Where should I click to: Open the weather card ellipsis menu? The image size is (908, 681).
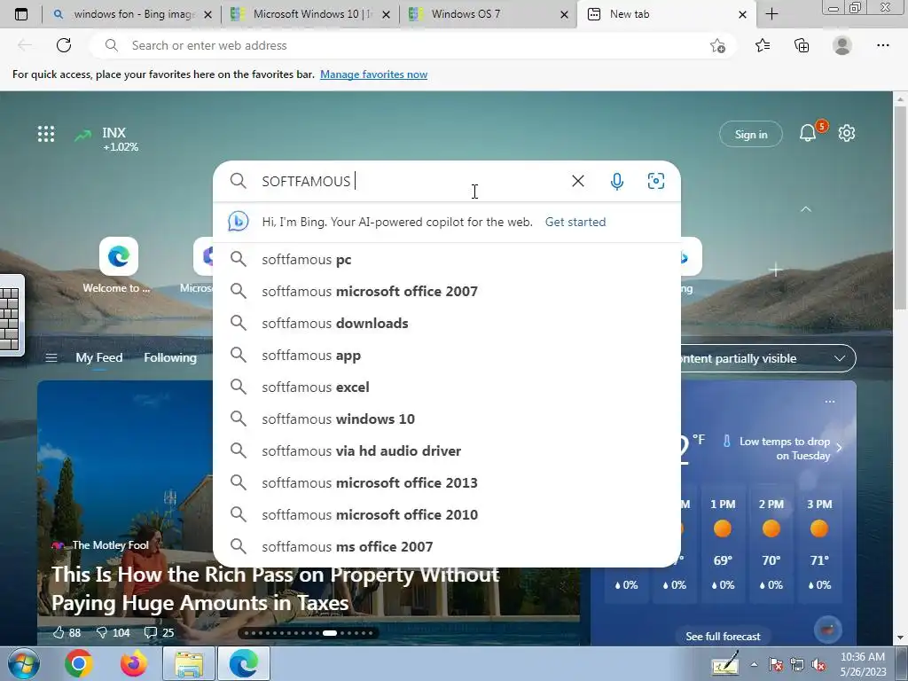(829, 402)
